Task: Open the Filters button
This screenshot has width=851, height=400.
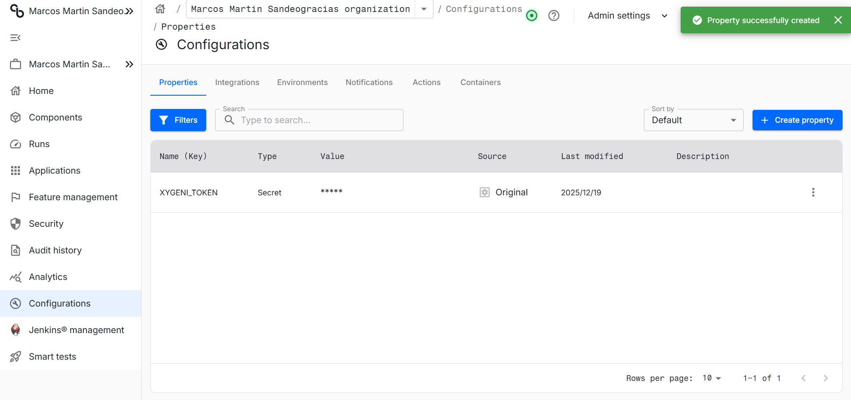Action: click(178, 120)
